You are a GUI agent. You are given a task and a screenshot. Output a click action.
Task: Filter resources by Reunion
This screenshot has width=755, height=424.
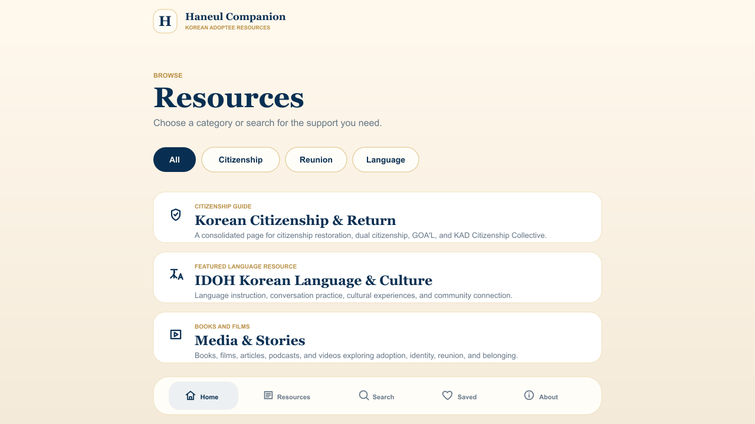click(316, 160)
